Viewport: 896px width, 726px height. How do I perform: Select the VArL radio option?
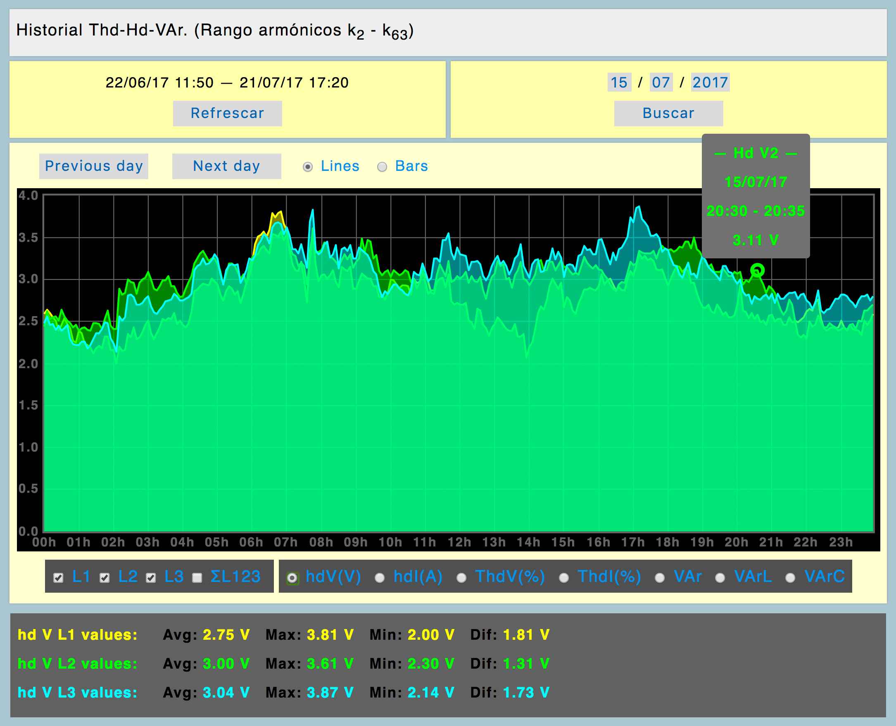[720, 578]
